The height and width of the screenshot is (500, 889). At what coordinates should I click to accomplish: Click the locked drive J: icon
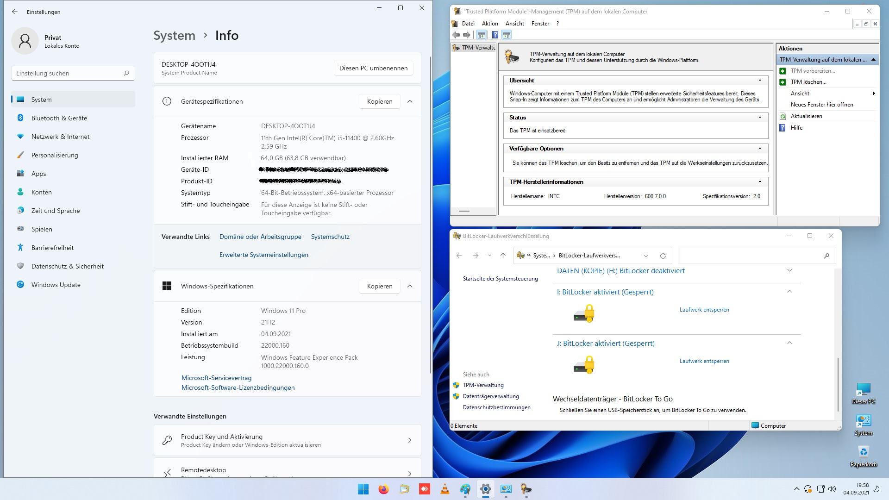[584, 365]
